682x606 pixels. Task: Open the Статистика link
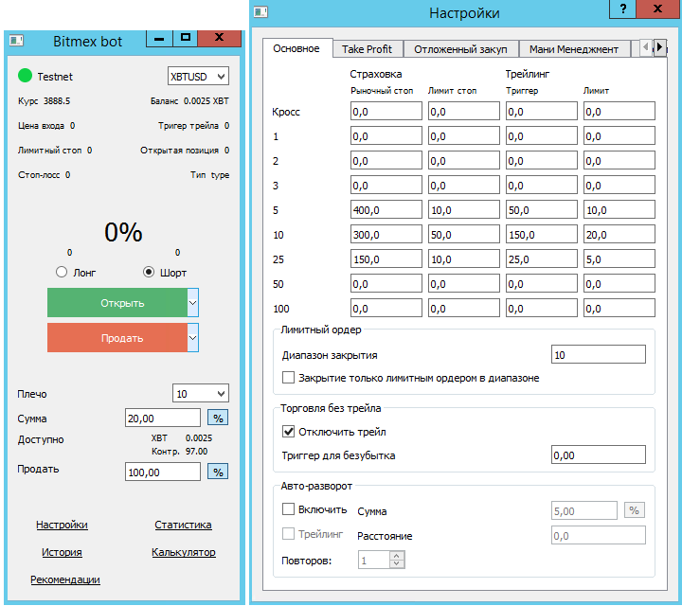[183, 525]
